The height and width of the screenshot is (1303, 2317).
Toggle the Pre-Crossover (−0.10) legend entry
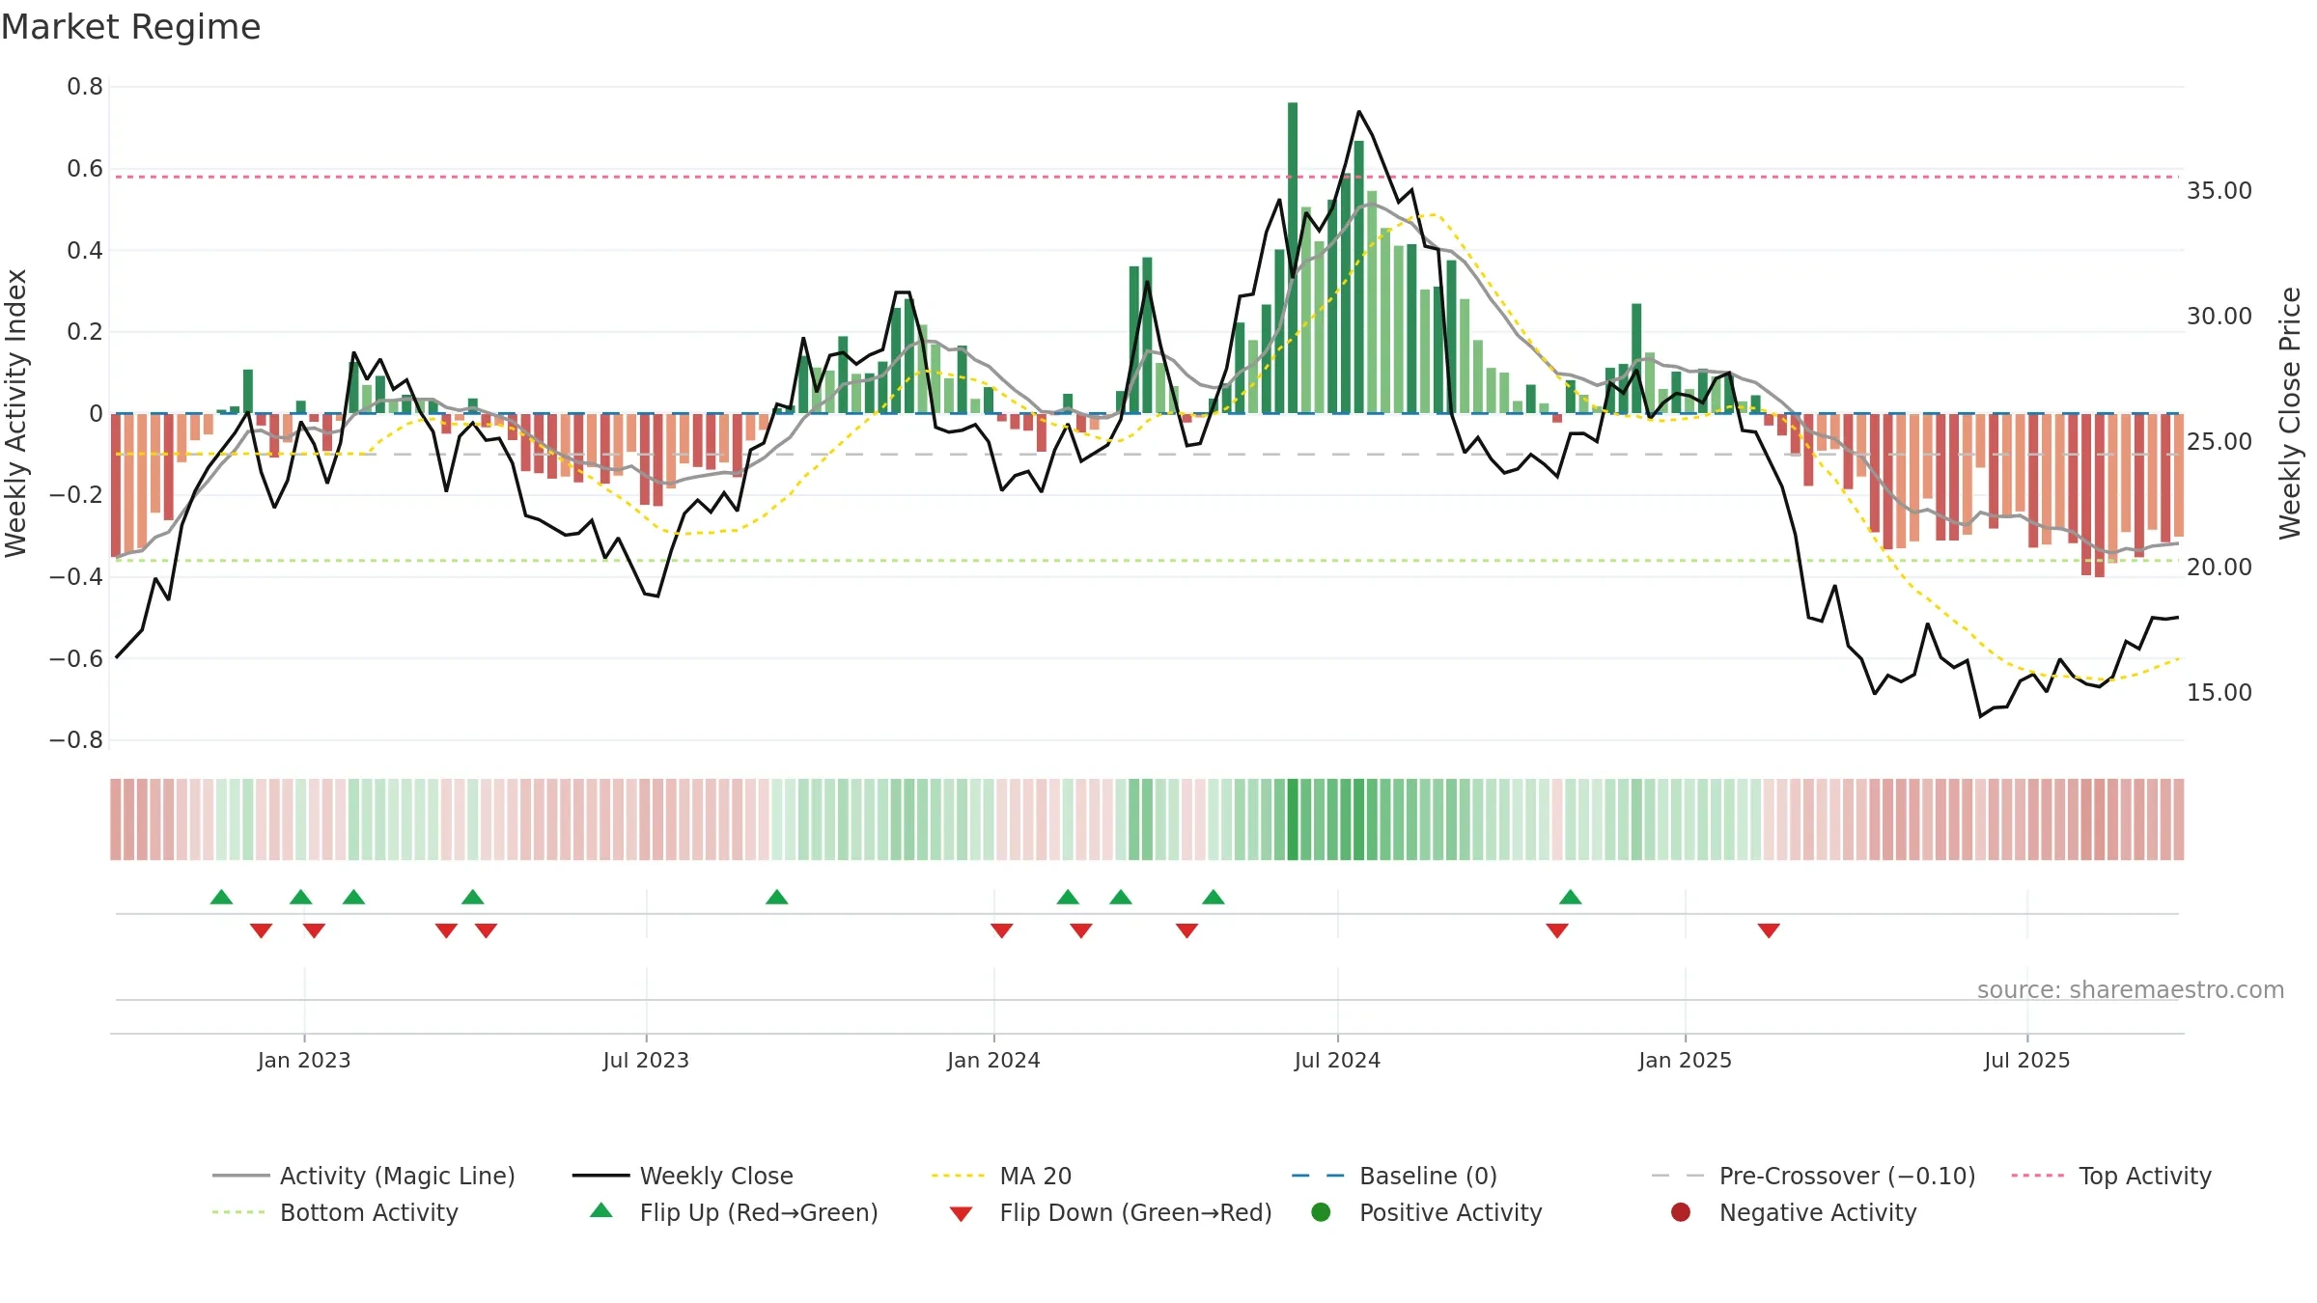point(1813,1176)
